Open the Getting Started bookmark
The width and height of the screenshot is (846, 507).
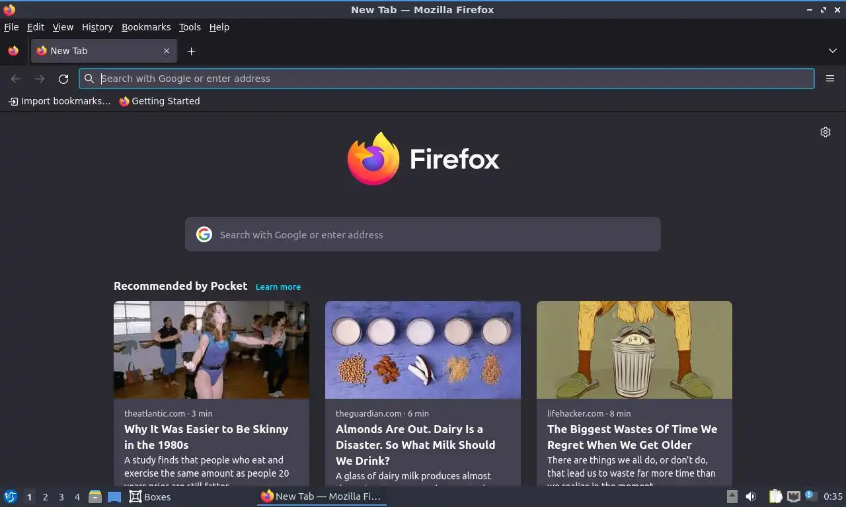click(159, 101)
